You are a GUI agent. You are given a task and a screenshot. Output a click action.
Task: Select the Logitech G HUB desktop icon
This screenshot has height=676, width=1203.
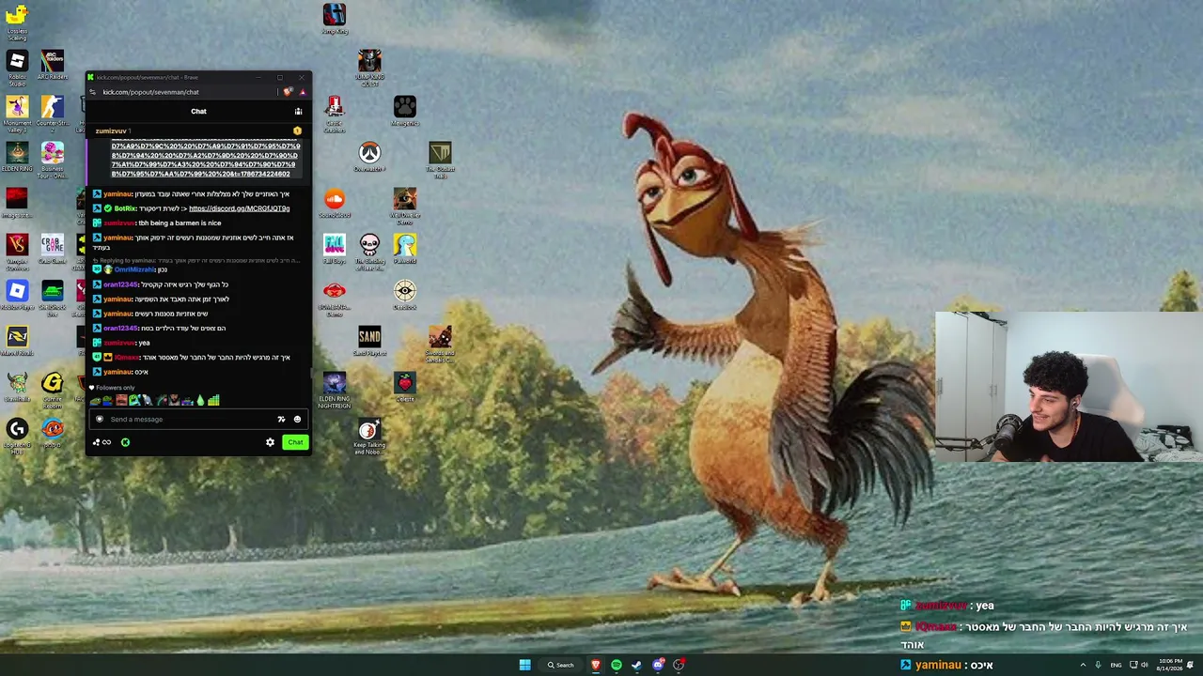pyautogui.click(x=17, y=436)
